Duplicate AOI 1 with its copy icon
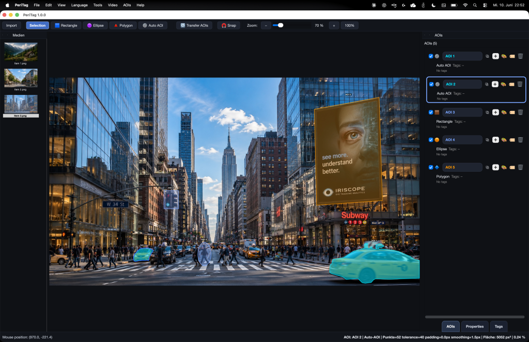 click(x=487, y=56)
